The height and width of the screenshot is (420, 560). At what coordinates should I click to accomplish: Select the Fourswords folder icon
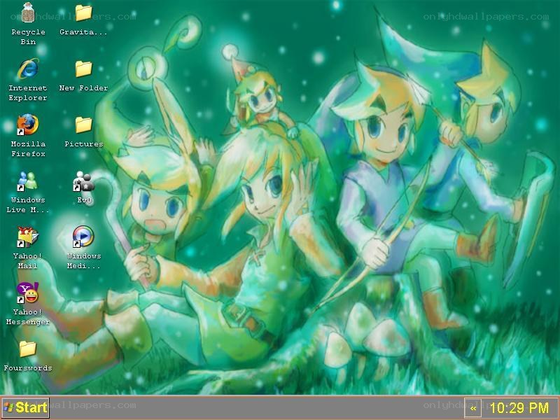coord(28,349)
